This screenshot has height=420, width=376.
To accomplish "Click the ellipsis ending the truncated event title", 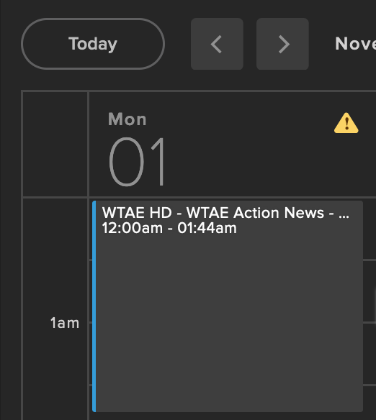I will (344, 215).
